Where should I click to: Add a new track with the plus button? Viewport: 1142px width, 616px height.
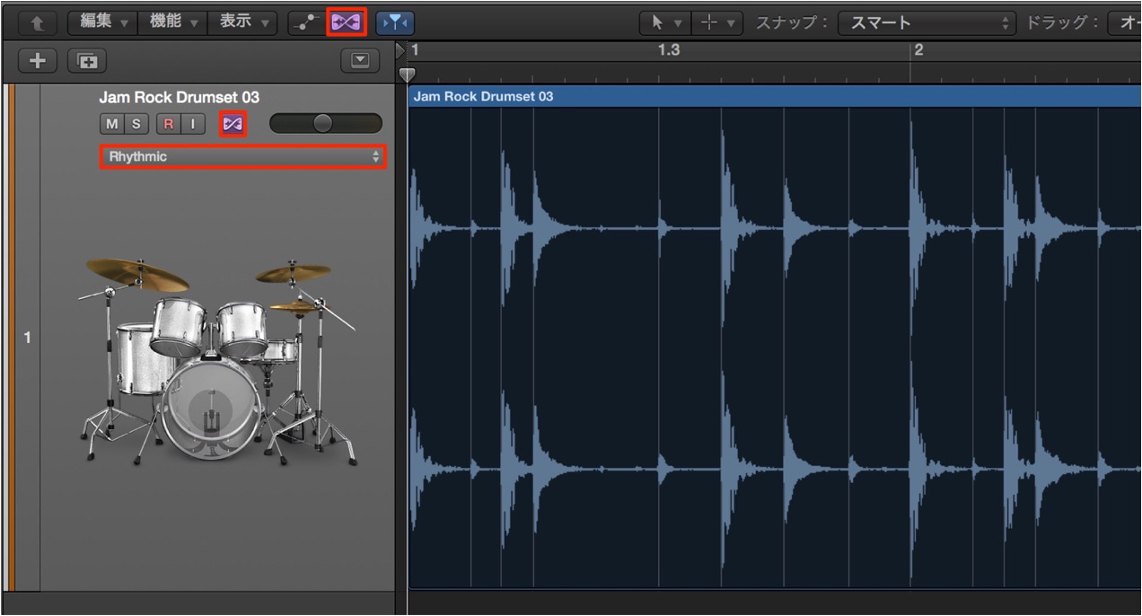click(38, 61)
